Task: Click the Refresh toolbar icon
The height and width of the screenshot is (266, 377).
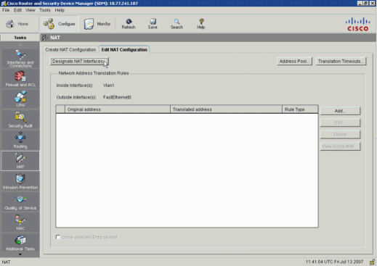Action: tap(129, 24)
